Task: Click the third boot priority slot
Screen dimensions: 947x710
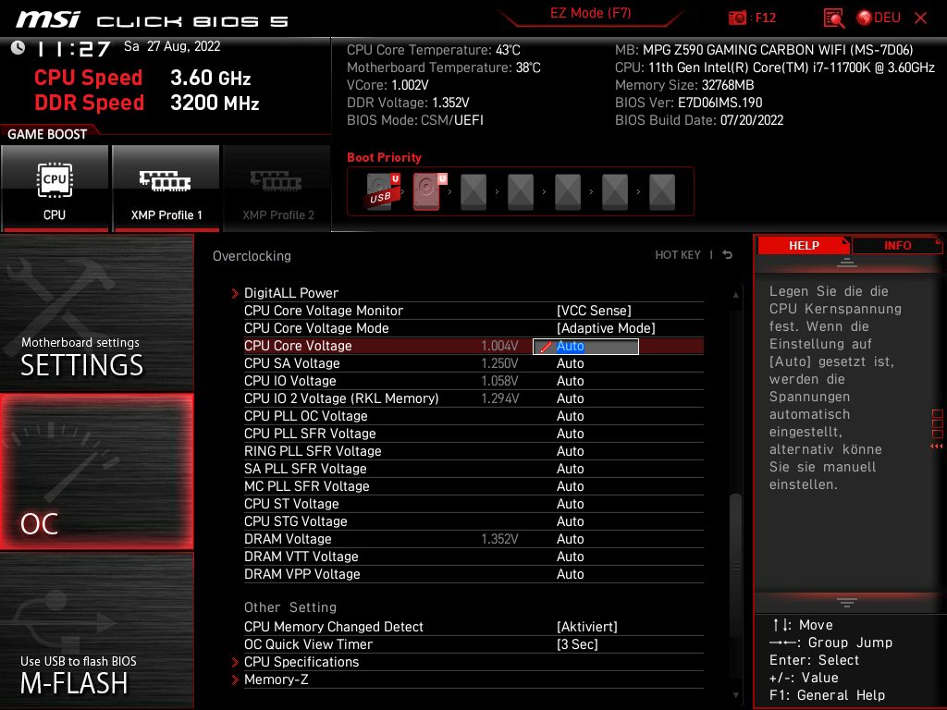Action: (x=473, y=192)
